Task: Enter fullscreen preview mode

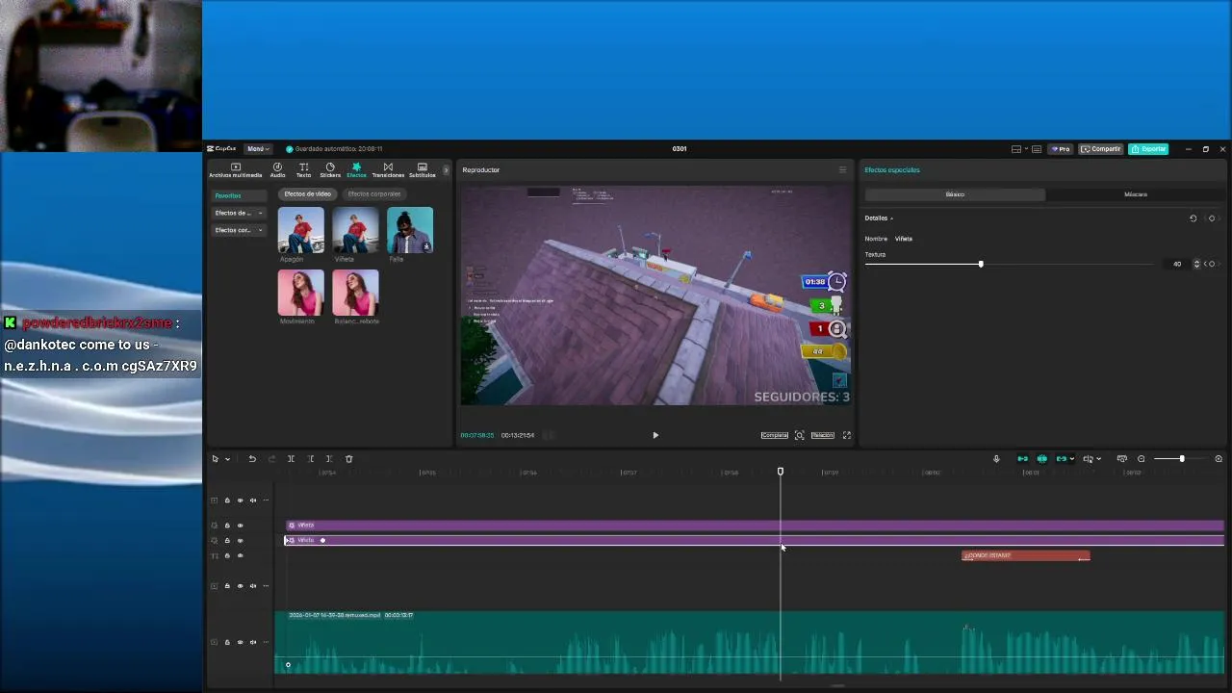Action: pyautogui.click(x=847, y=435)
